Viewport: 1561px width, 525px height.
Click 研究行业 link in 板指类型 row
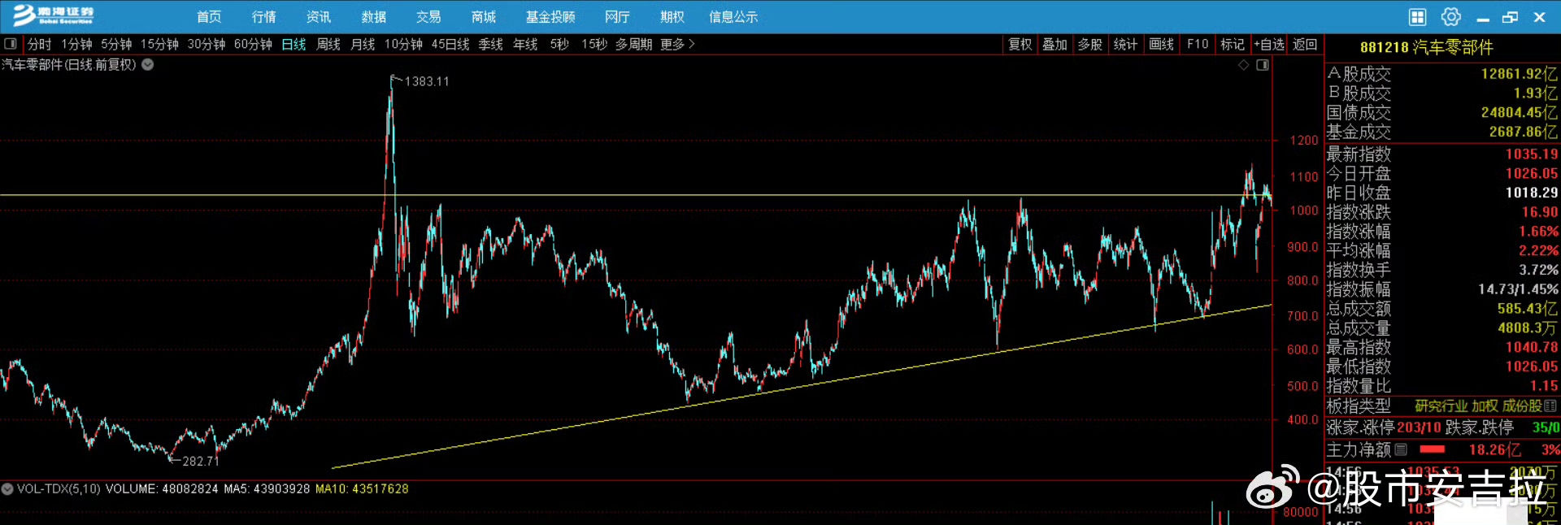click(x=1441, y=406)
